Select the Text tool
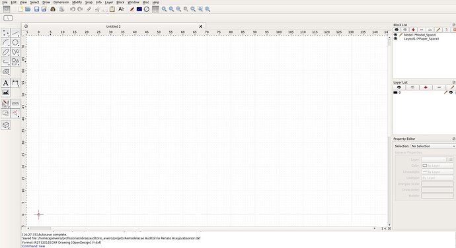The width and height of the screenshot is (456, 248). click(x=6, y=83)
